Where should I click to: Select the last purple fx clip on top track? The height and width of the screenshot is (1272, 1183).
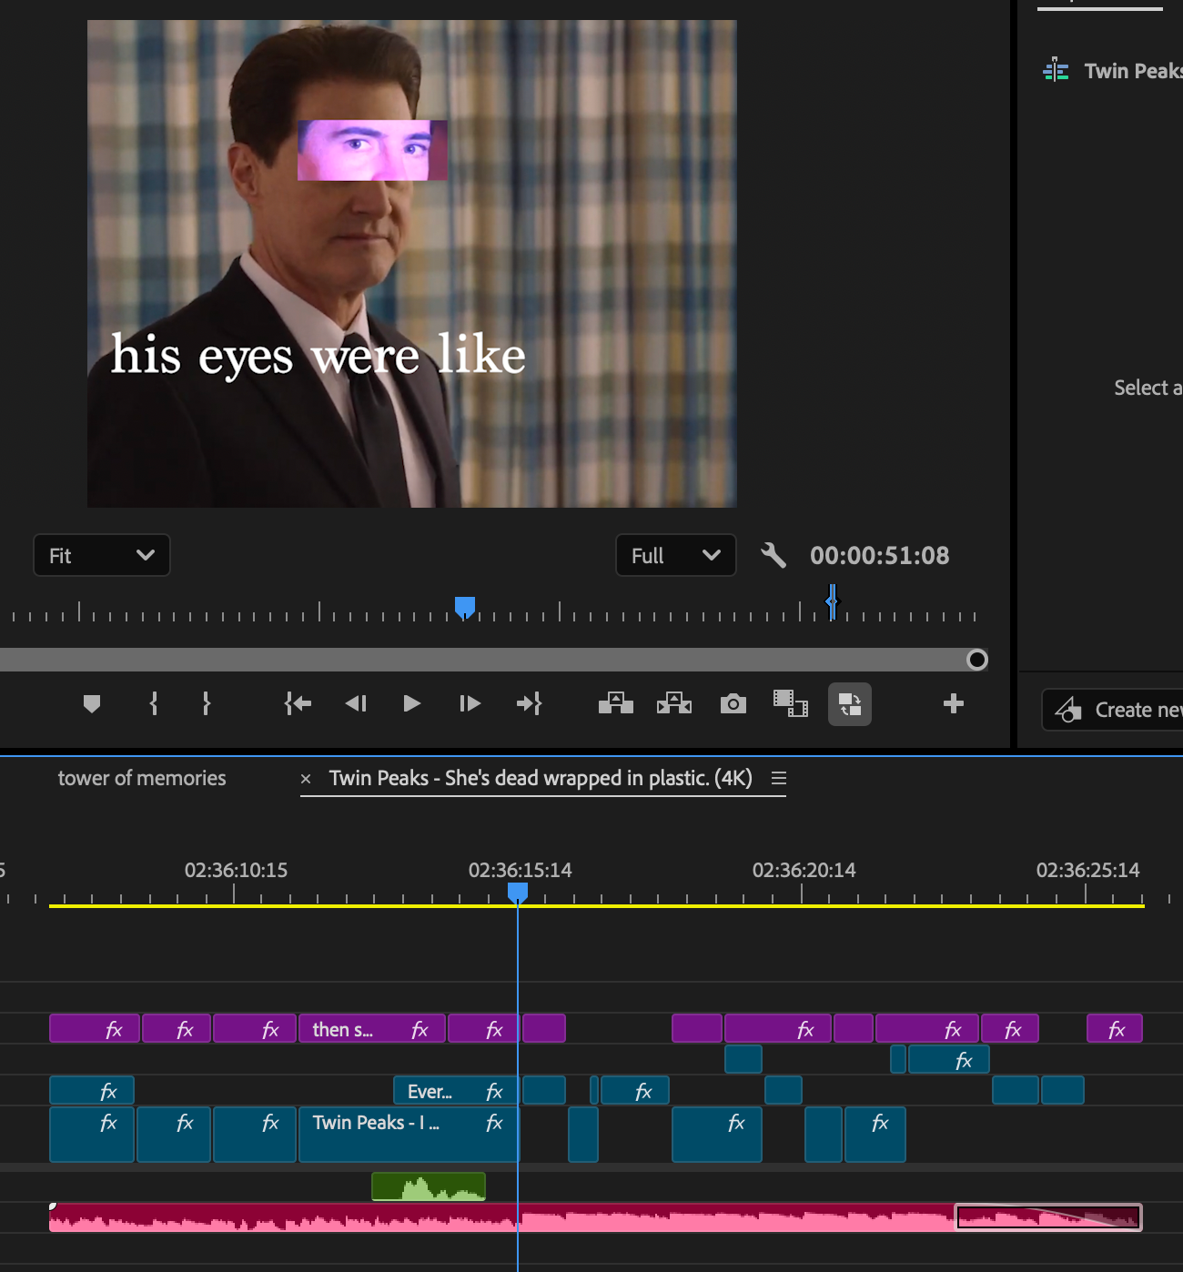(1115, 1029)
